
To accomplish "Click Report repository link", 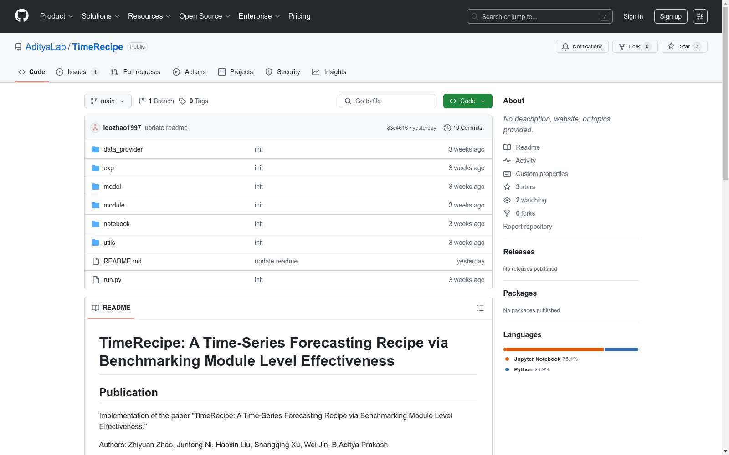I will click(528, 227).
